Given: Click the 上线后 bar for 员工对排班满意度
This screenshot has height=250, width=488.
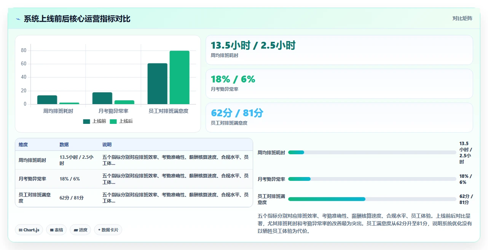Looking at the screenshot, I should pyautogui.click(x=180, y=78).
